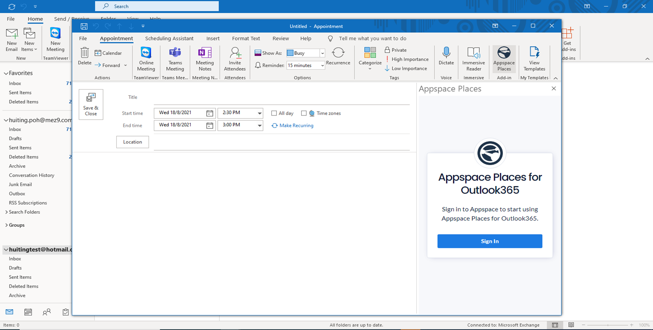Click the save icon in appointment title bar

coord(84,26)
